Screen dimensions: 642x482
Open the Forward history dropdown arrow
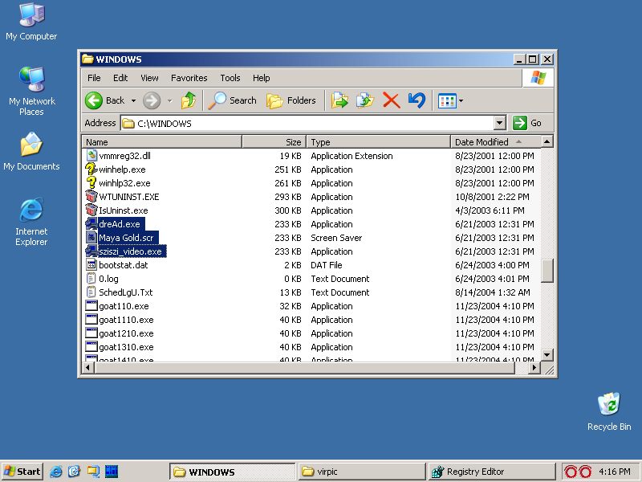tap(169, 101)
